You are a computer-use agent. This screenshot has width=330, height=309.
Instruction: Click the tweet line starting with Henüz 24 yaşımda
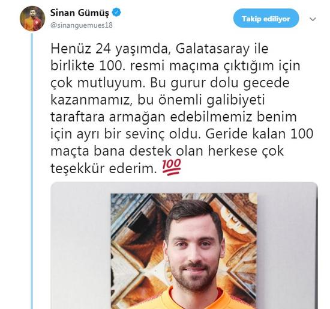[160, 49]
